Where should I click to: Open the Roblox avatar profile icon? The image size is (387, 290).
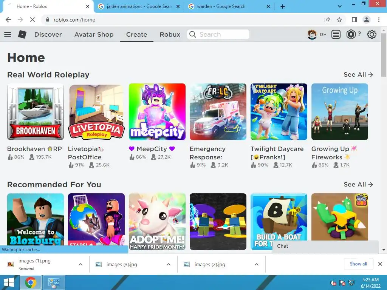(312, 34)
